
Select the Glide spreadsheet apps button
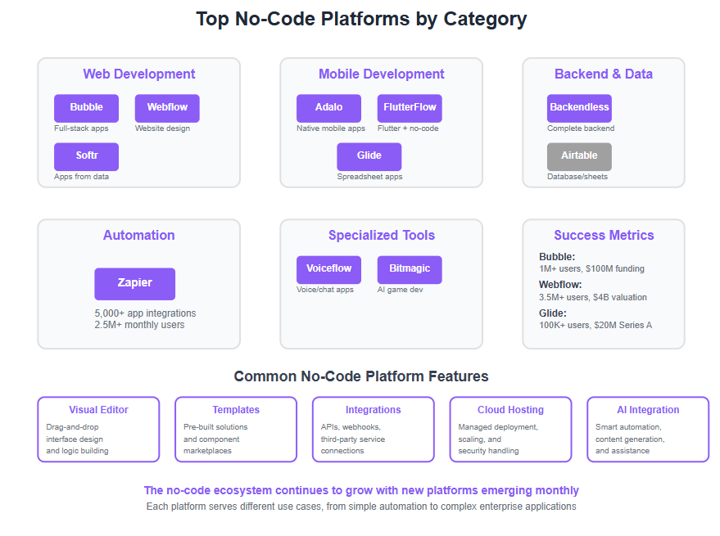click(369, 156)
